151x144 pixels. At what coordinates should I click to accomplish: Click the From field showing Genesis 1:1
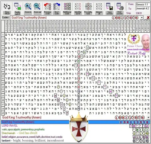pos(143,4)
